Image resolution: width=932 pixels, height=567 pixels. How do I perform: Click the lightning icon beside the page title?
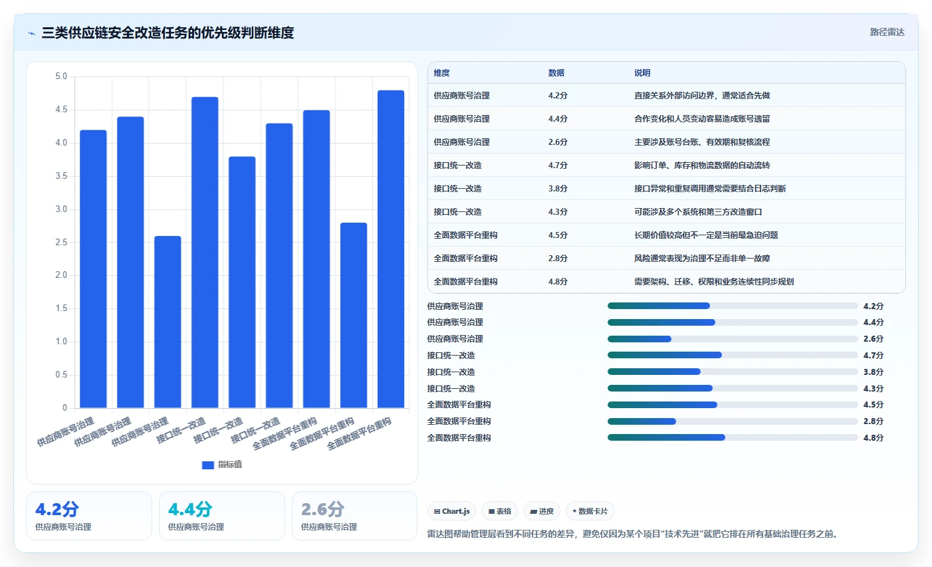point(31,33)
